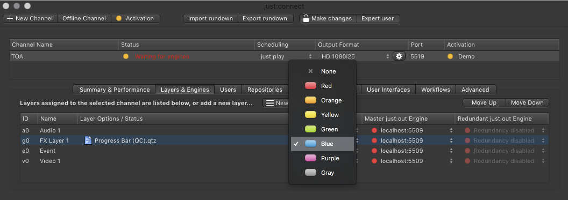The height and width of the screenshot is (200, 568).
Task: Click the yellow Activation indicator dot in toolbar
Action: coord(119,18)
